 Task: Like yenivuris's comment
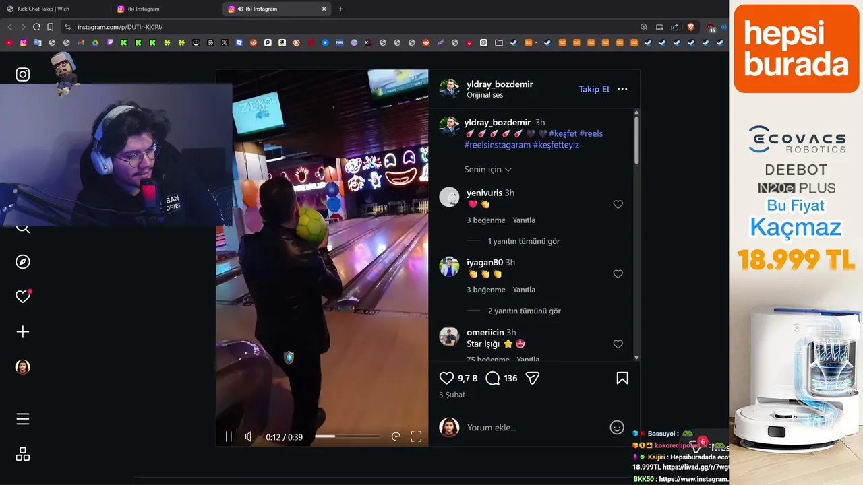tap(618, 204)
